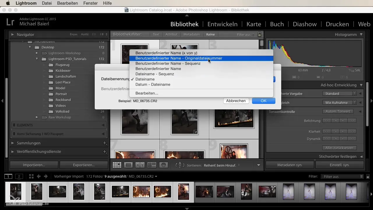The width and height of the screenshot is (373, 210).
Task: Add a collection with Sammlungen plus
Action: (105, 143)
